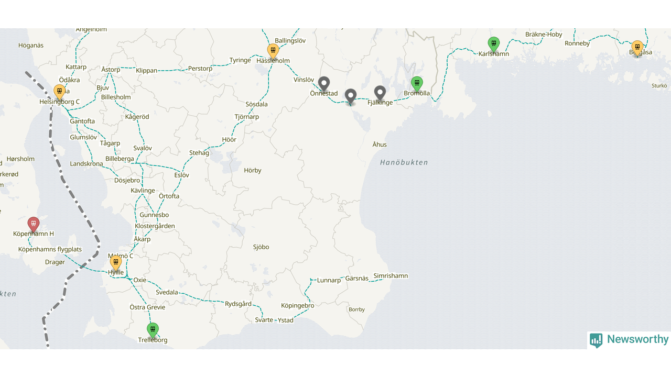
Task: Select the Vinslöv label
Action: click(x=304, y=80)
